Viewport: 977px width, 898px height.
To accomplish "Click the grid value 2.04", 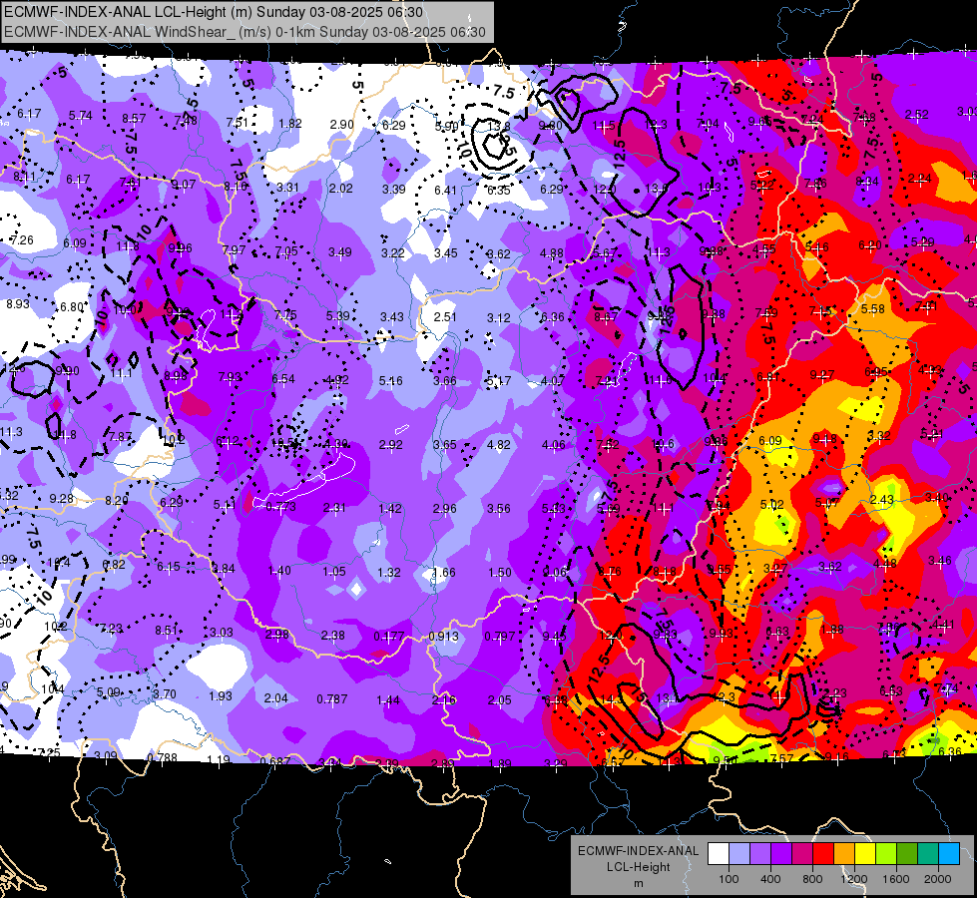I will 276,698.
